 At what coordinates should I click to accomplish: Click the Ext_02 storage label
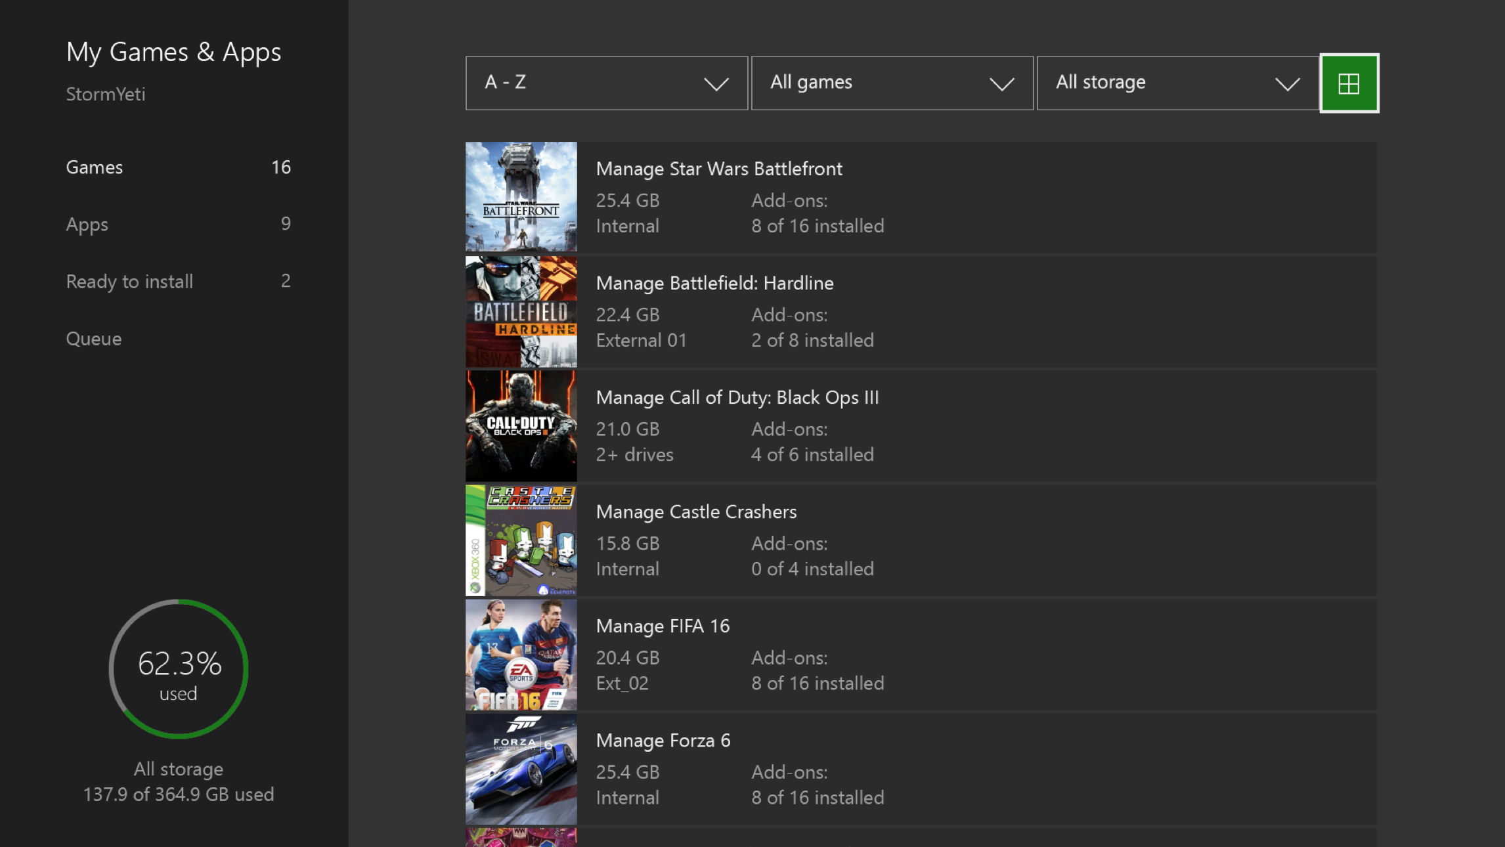point(622,684)
